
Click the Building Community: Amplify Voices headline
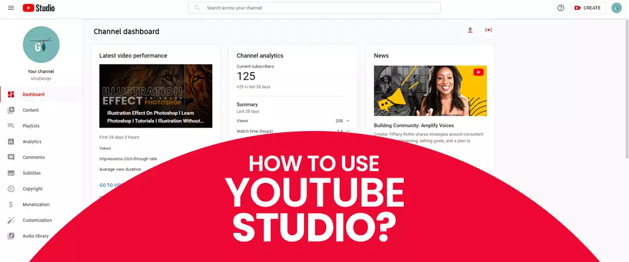pyautogui.click(x=414, y=125)
